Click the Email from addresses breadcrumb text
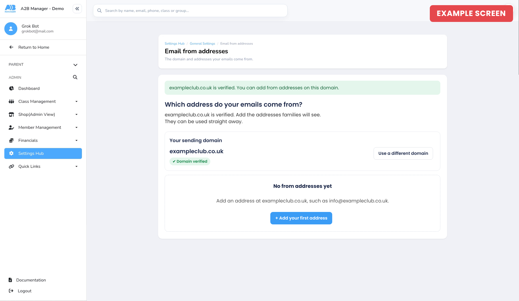519x301 pixels. [237, 44]
